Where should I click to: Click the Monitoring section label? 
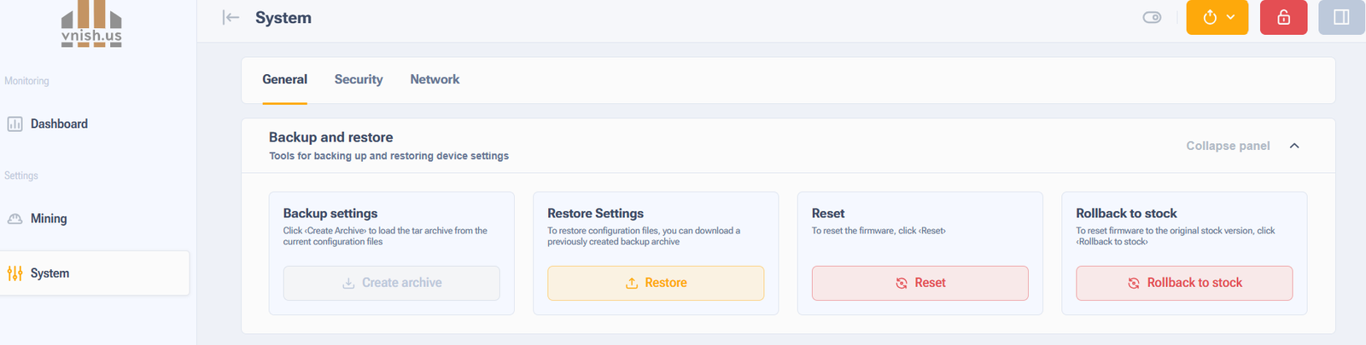coord(26,81)
